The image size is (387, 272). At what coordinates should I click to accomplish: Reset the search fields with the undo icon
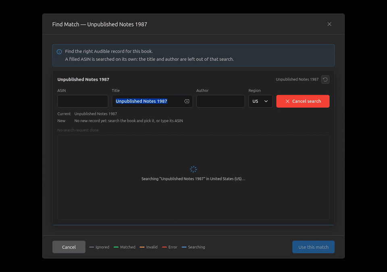point(325,79)
